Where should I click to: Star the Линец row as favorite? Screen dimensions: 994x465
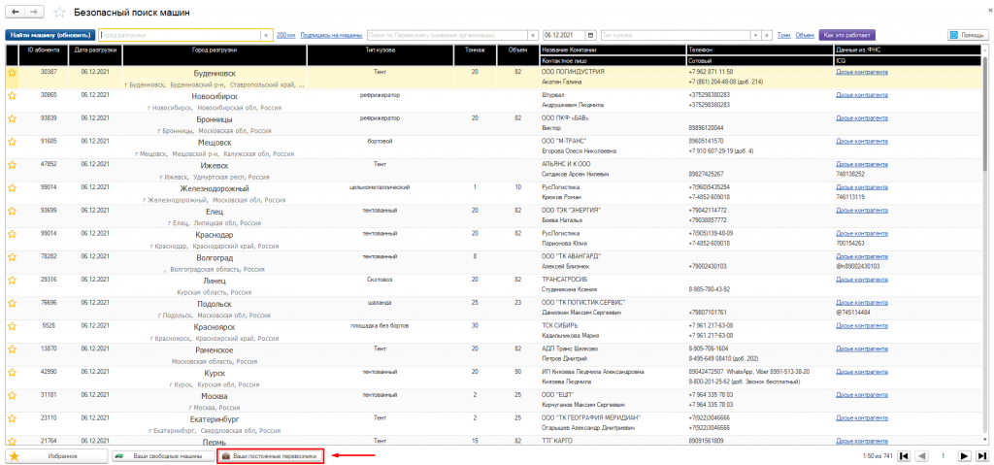coord(12,280)
